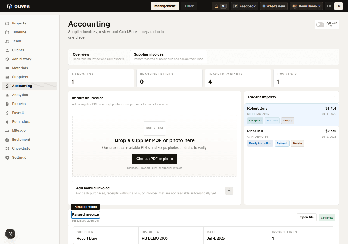Viewport: 348px width, 244px height.
Task: Click the Timeline calendar icon
Action: 7,32
